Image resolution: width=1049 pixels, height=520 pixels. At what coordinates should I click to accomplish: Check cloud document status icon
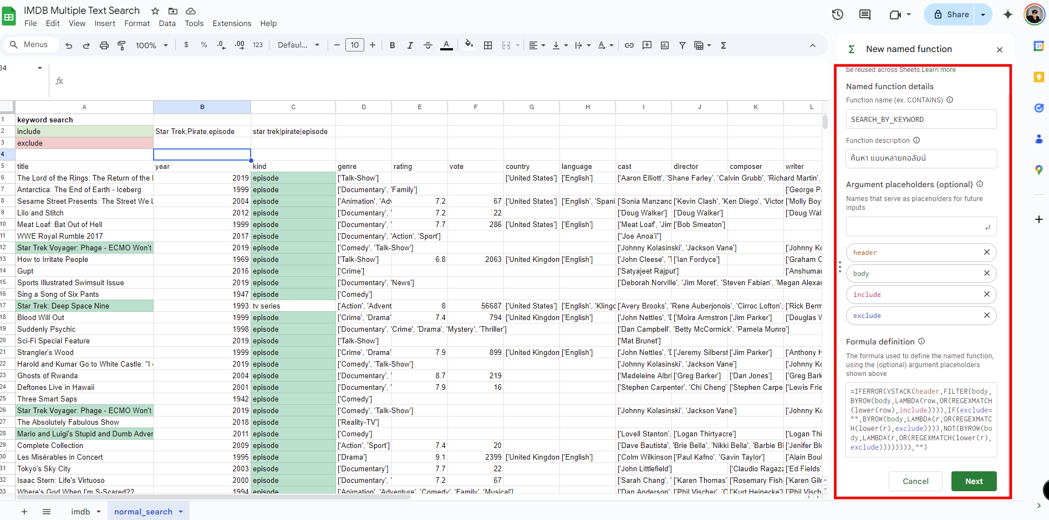click(x=190, y=11)
